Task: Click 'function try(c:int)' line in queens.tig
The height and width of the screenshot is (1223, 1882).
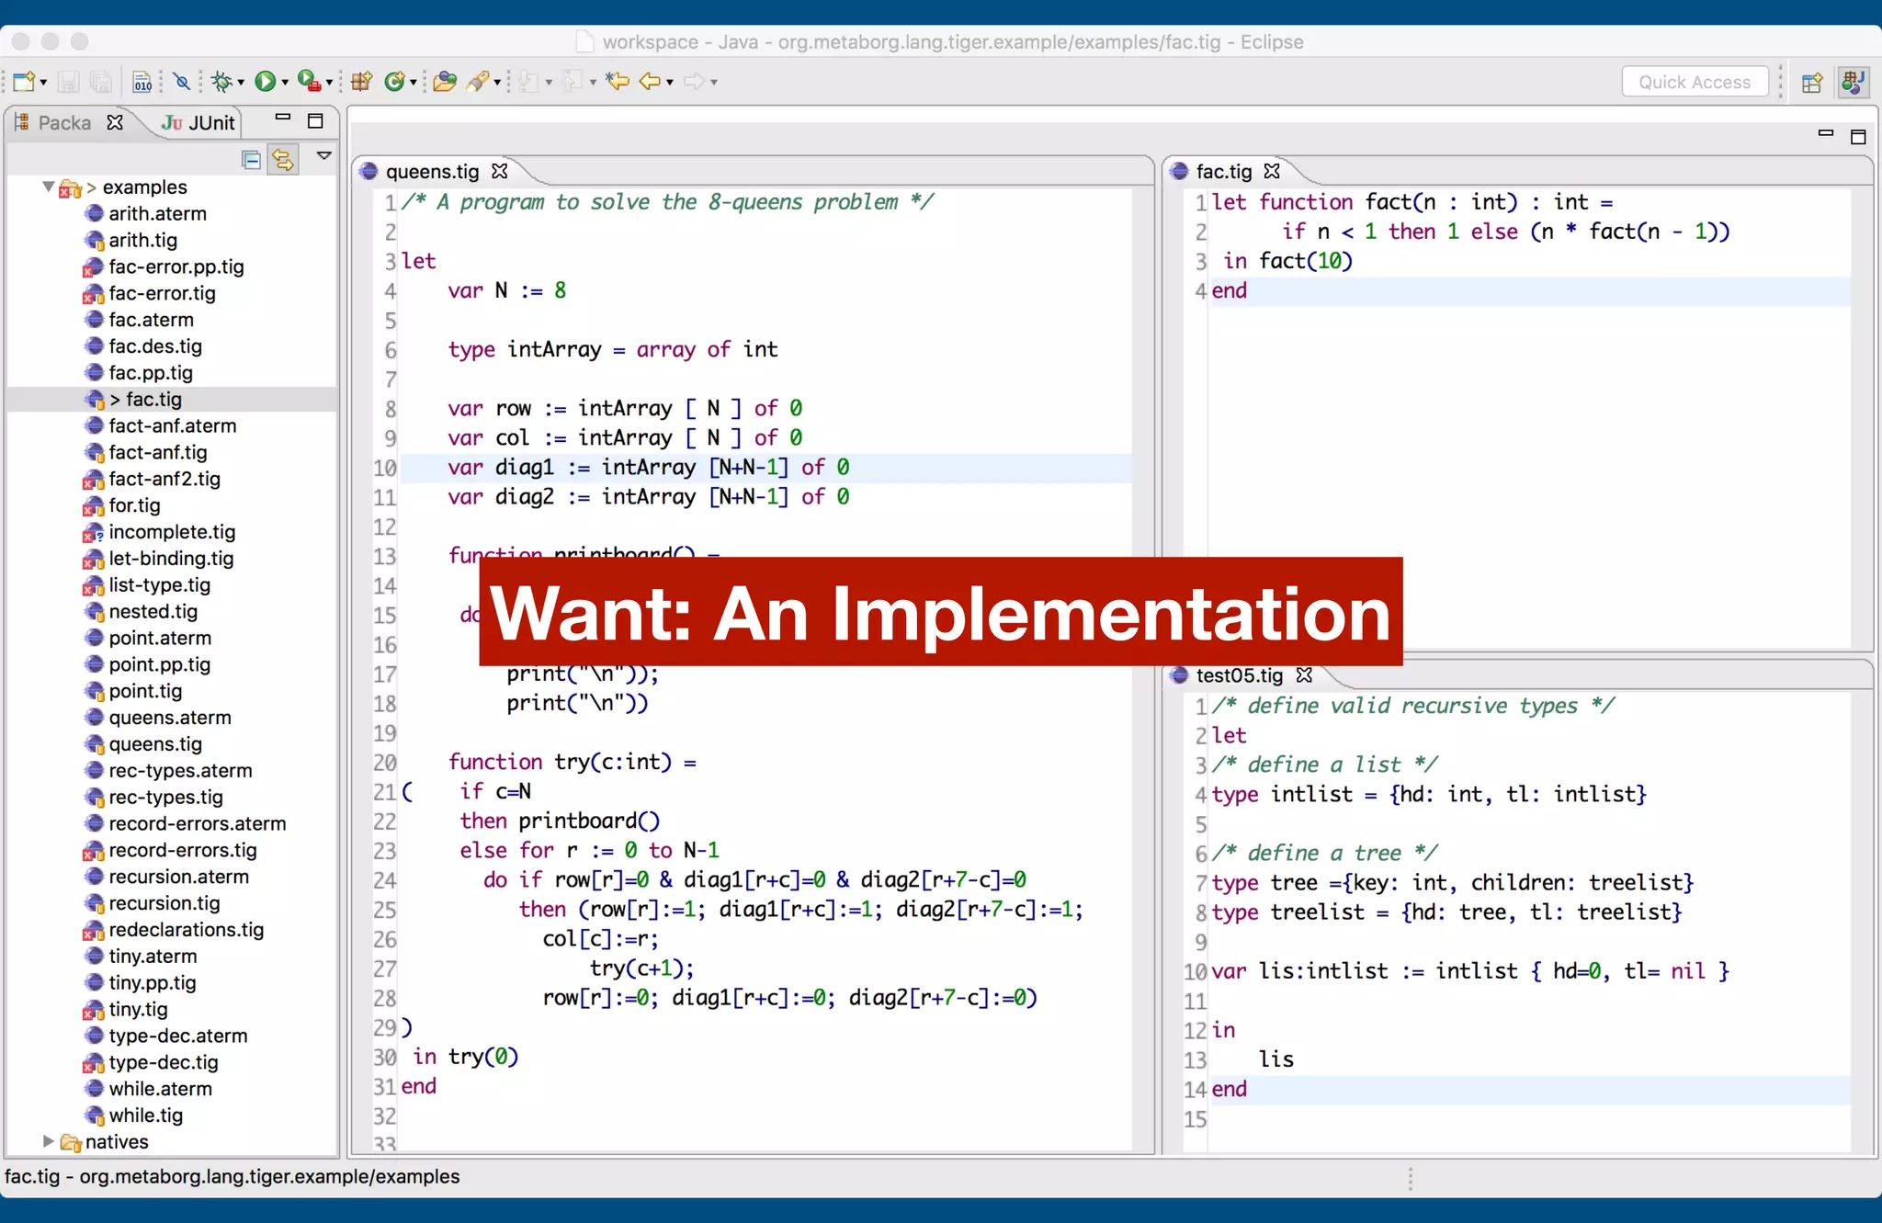Action: (x=572, y=762)
